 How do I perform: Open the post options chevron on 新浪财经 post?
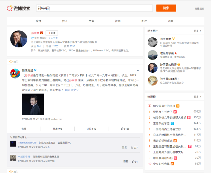138,70
